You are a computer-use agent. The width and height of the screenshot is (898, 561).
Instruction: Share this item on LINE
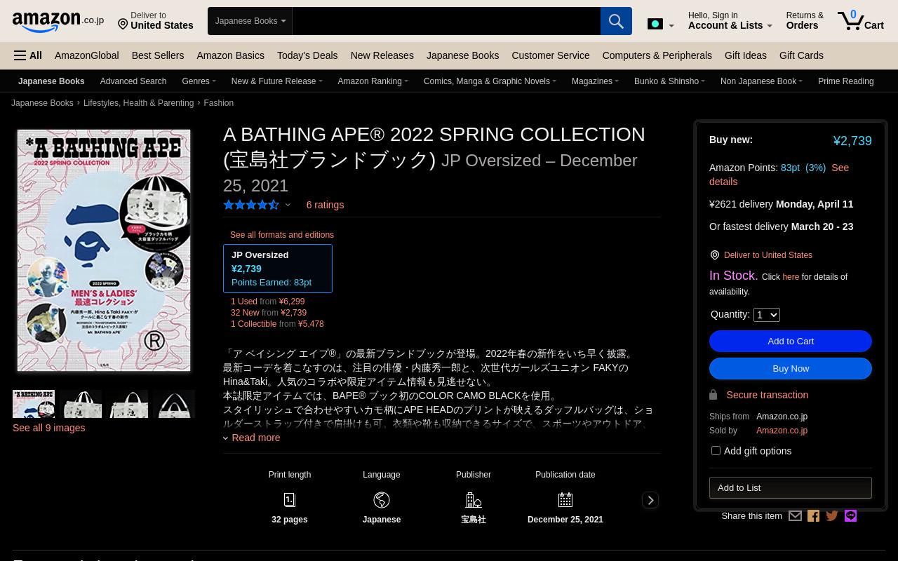850,516
